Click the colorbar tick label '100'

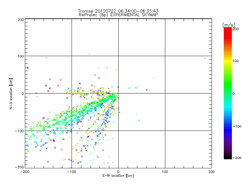[236, 61]
